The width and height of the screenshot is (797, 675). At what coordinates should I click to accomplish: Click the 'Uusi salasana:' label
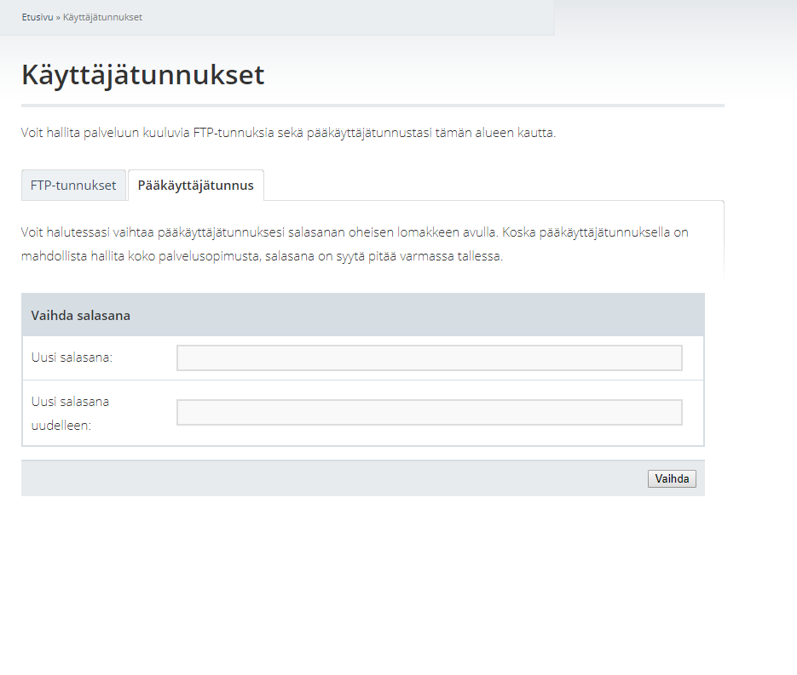point(72,358)
